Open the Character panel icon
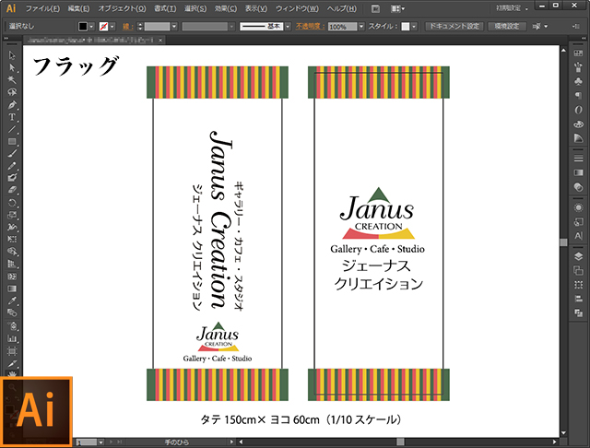Viewport: 590px width, 448px height. (578, 236)
